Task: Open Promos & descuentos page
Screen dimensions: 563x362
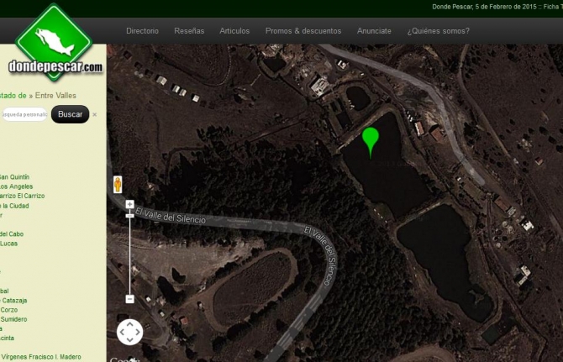Action: 303,31
